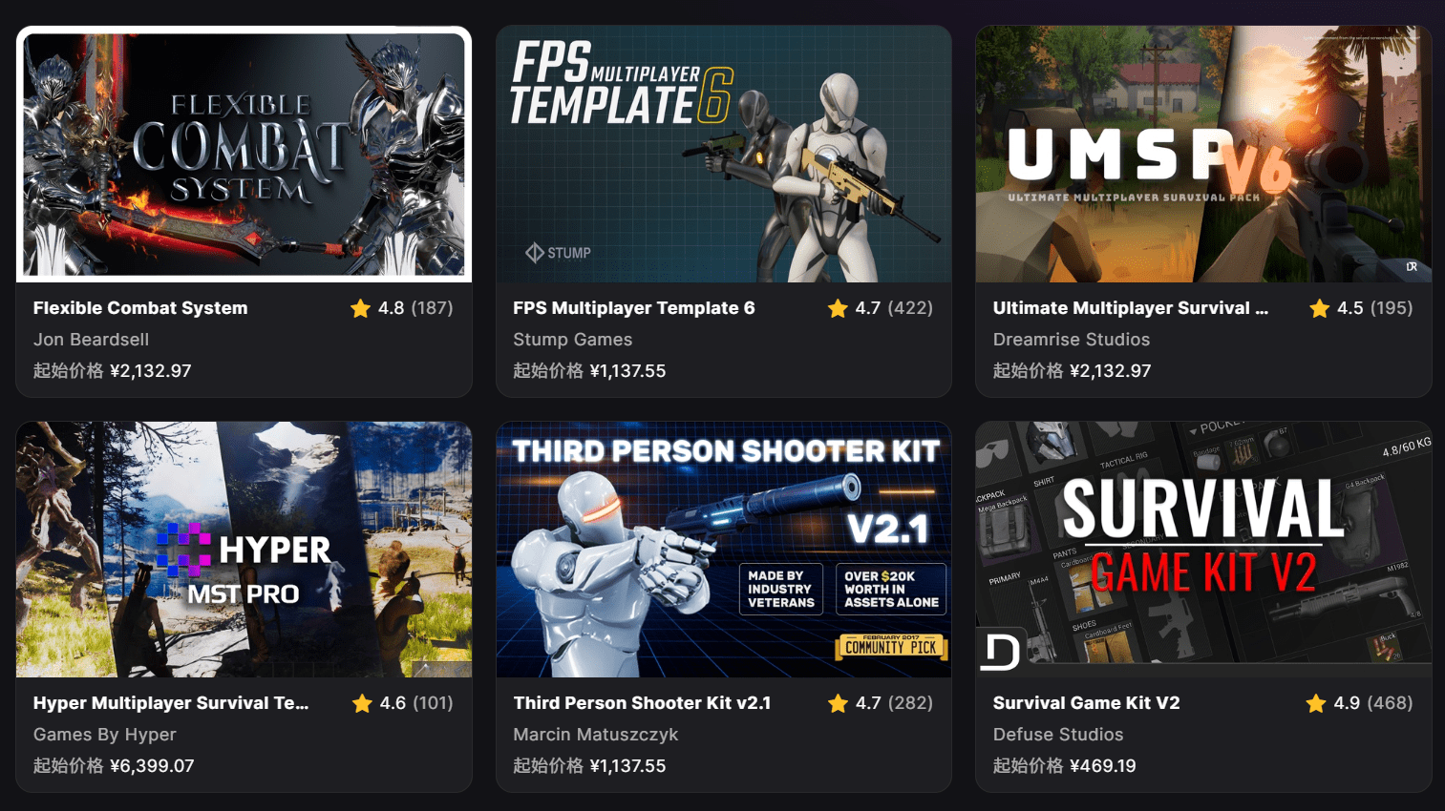Click the star icon for Flexible Combat System
1445x811 pixels.
pyautogui.click(x=360, y=308)
